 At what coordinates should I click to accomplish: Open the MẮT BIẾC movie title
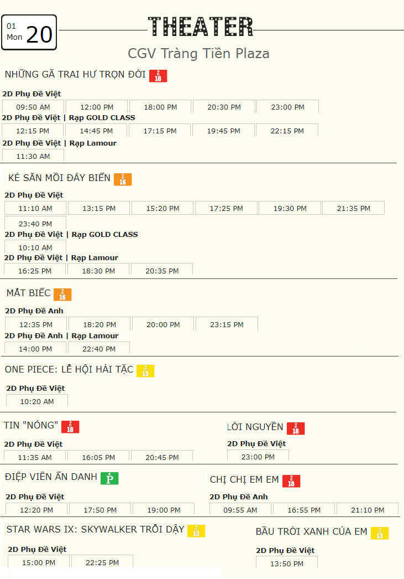28,293
